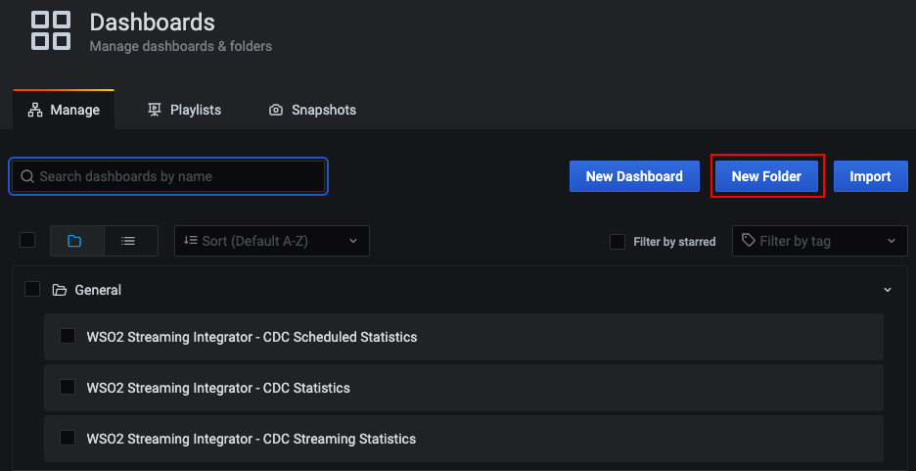Click the tag icon in Filter by tag
The height and width of the screenshot is (471, 916).
point(748,240)
